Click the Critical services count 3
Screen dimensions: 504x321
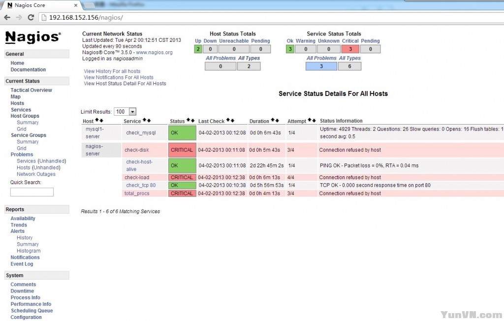[x=350, y=49]
